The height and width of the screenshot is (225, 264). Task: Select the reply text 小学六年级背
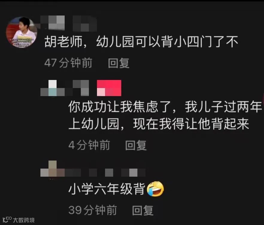coord(107,189)
